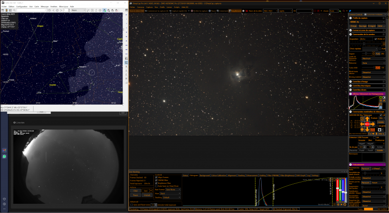The height and width of the screenshot is (213, 389).
Task: Toggle the Log checkbox on stacking histogram
Action: (x=322, y=180)
